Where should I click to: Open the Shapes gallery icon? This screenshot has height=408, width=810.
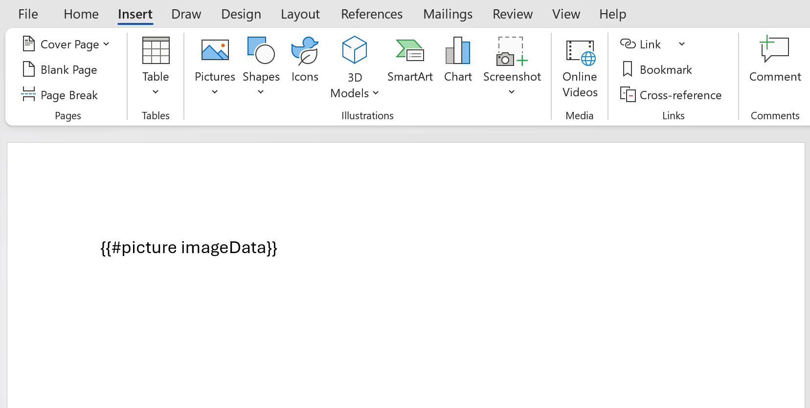[x=261, y=51]
